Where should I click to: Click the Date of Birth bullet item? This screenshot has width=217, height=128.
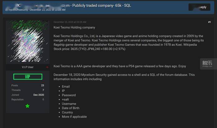pos(71,108)
